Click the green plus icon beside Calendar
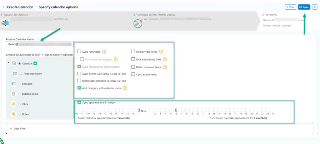 (35, 64)
